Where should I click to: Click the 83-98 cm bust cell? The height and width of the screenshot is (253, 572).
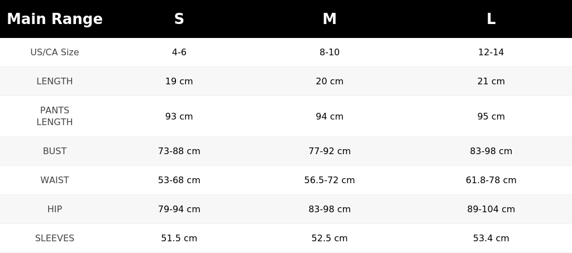[x=491, y=151]
